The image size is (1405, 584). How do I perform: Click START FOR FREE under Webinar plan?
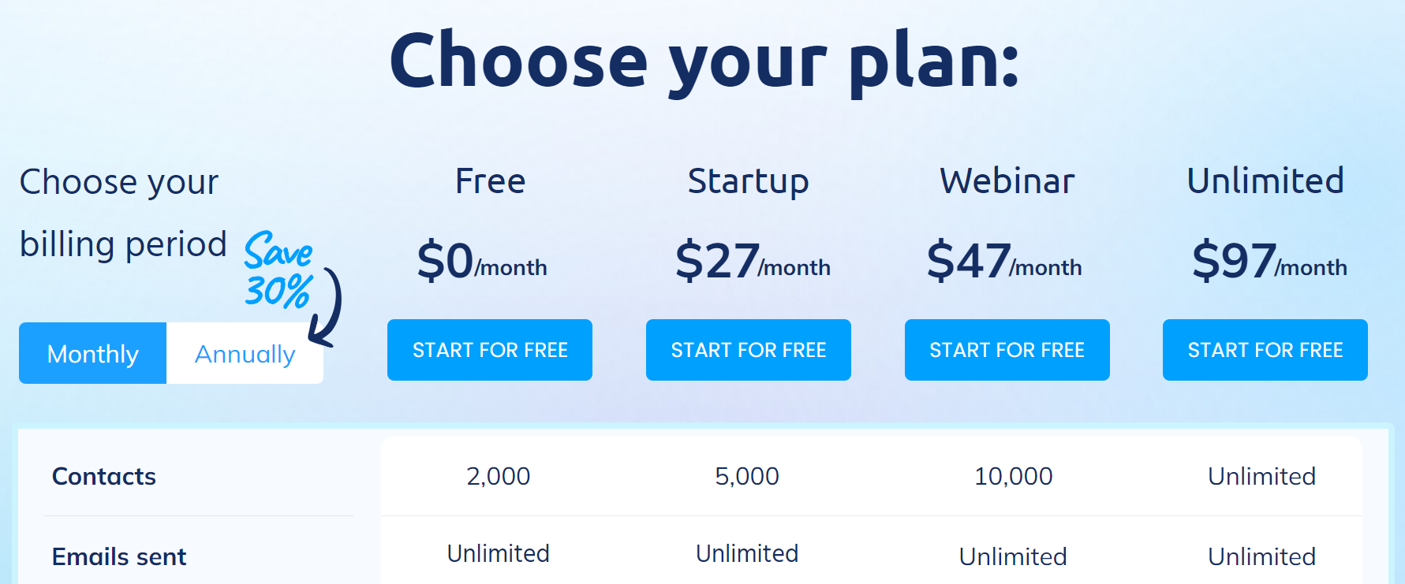point(1007,350)
